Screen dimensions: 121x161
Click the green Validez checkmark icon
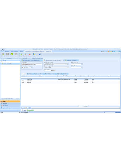pyautogui.click(x=12, y=54)
